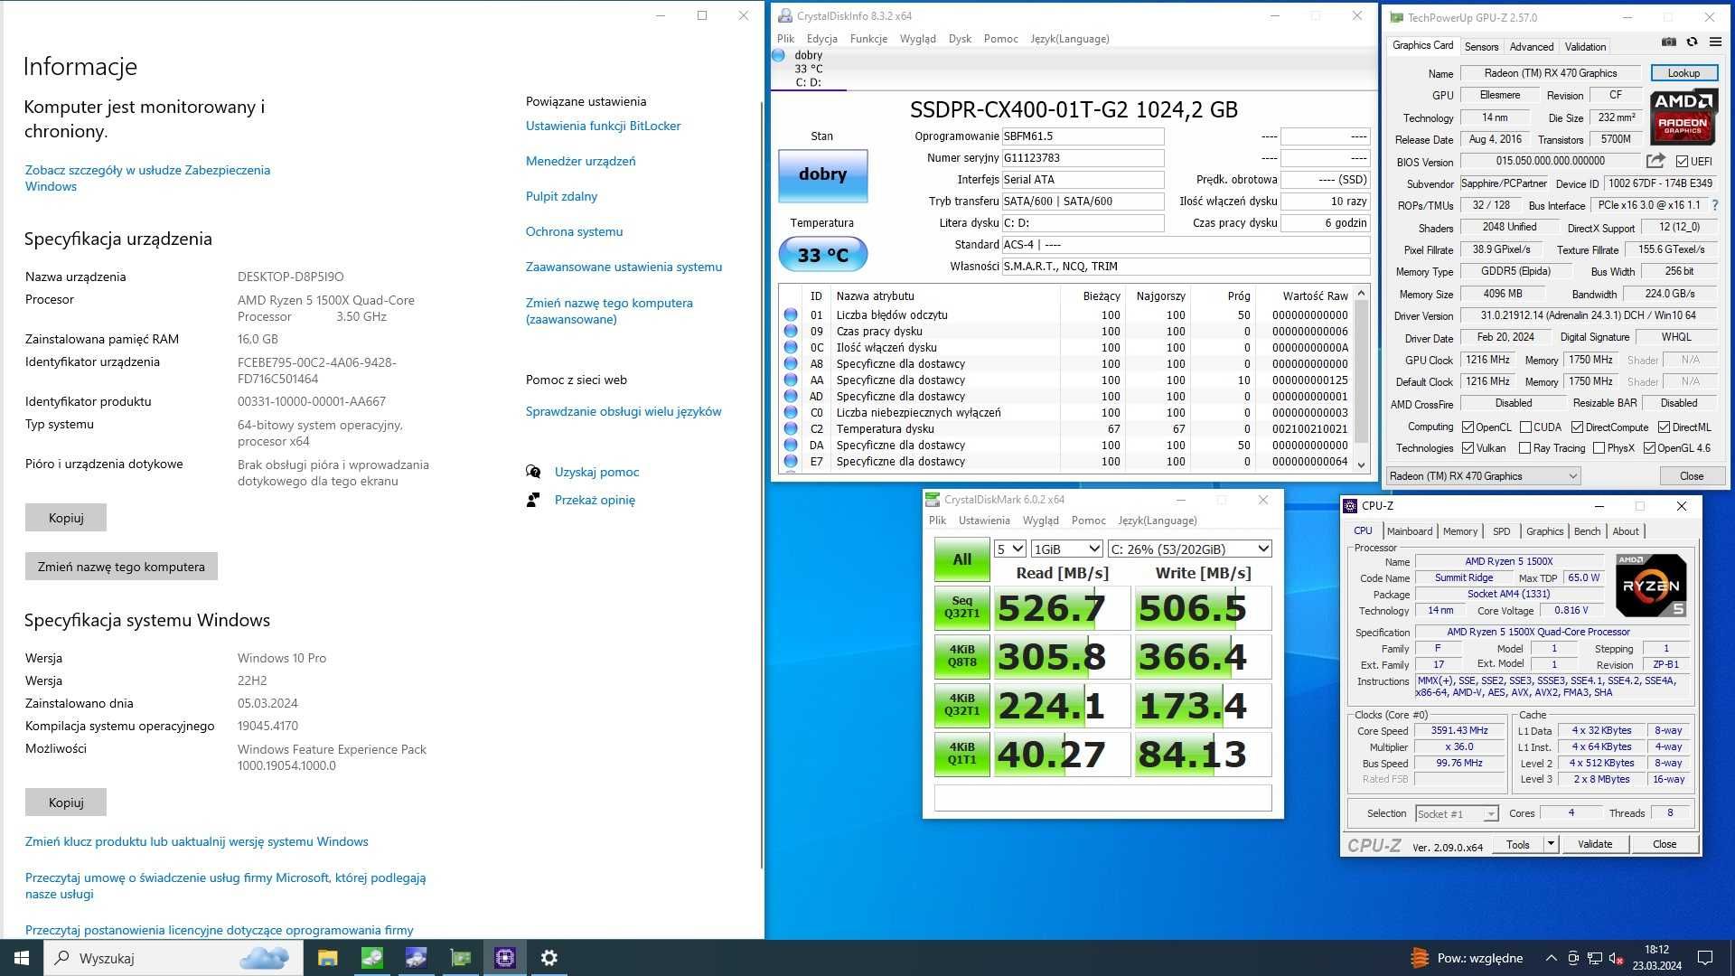Open the notification center icon
The height and width of the screenshot is (976, 1735).
[x=1705, y=958]
